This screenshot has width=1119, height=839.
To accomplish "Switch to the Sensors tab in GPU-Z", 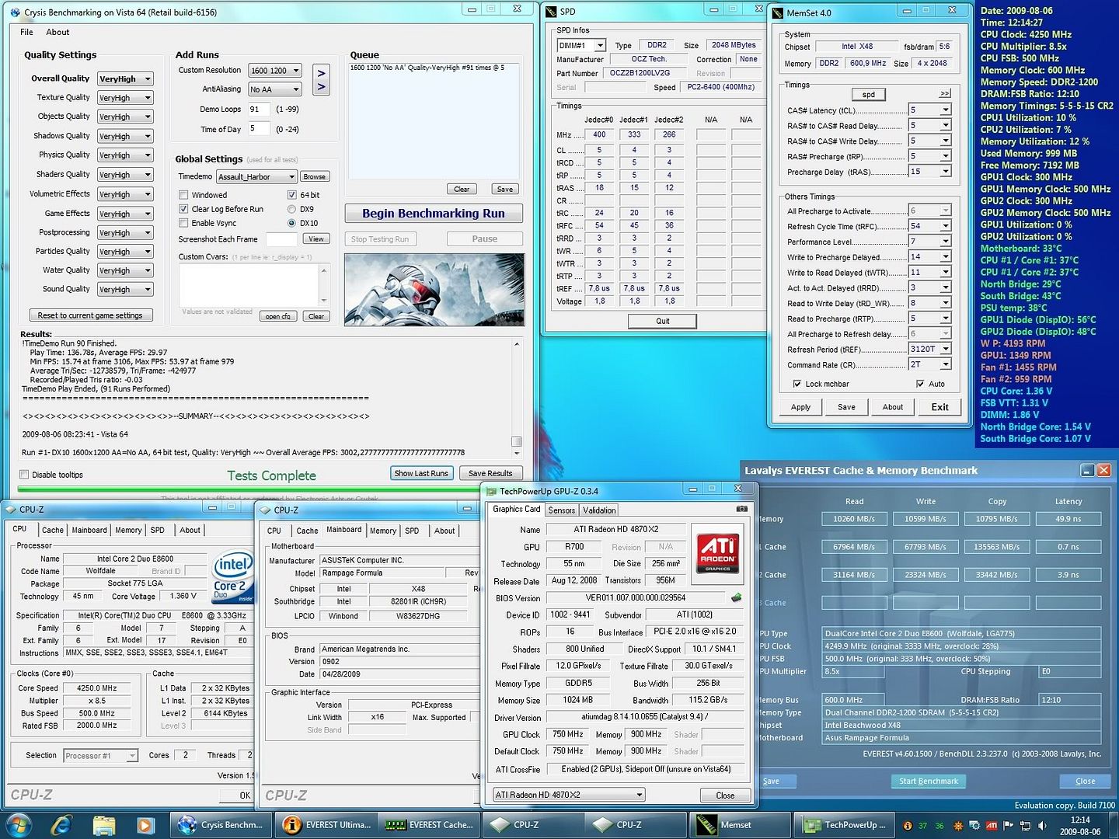I will (x=562, y=510).
